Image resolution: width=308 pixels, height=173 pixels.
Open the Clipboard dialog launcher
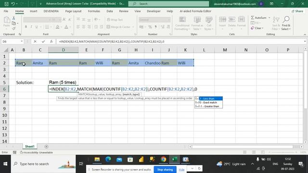tap(20, 34)
